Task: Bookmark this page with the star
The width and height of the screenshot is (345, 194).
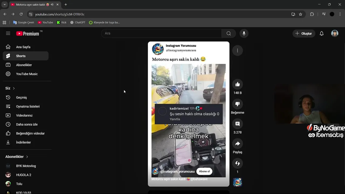Action: pos(301,14)
